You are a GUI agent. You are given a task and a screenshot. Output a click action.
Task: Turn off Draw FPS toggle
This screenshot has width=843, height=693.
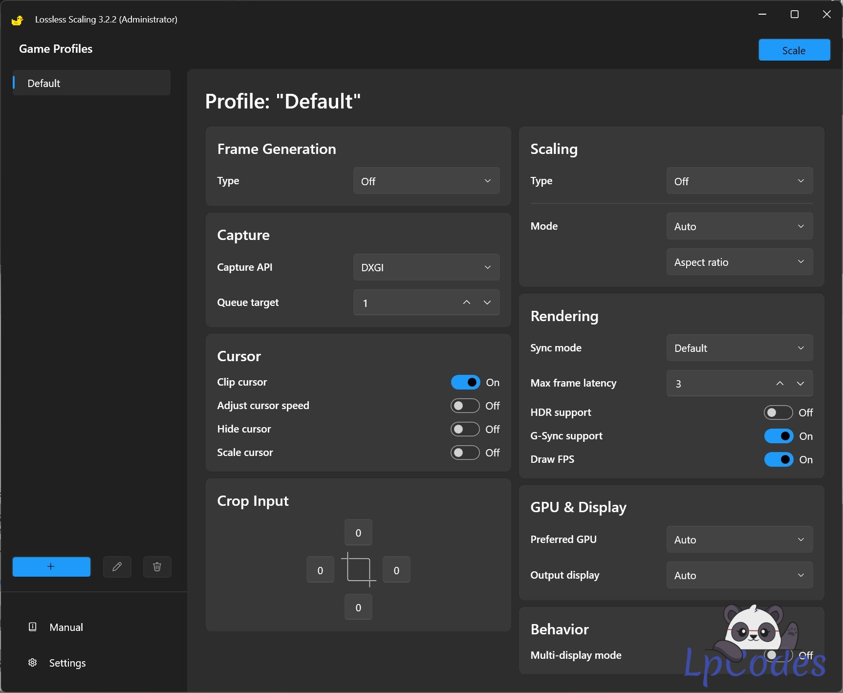(x=778, y=459)
